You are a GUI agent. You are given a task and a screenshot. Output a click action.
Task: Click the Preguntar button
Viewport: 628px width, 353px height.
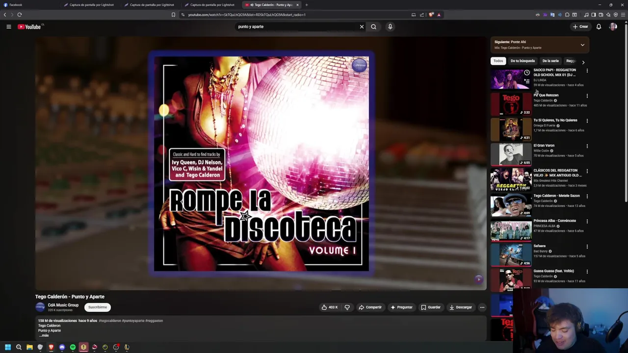click(x=401, y=307)
